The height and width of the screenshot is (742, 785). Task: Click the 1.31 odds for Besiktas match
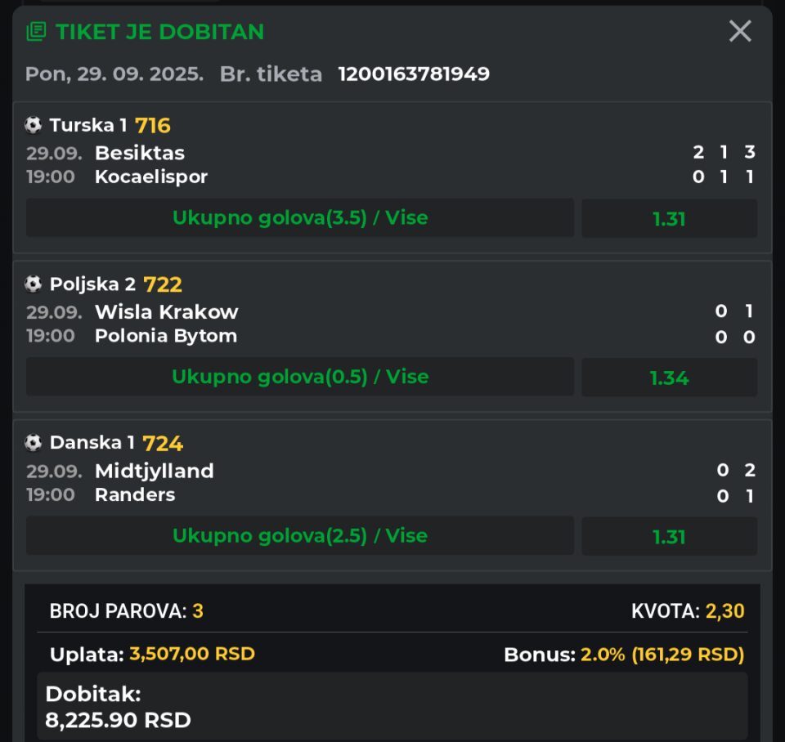point(670,219)
